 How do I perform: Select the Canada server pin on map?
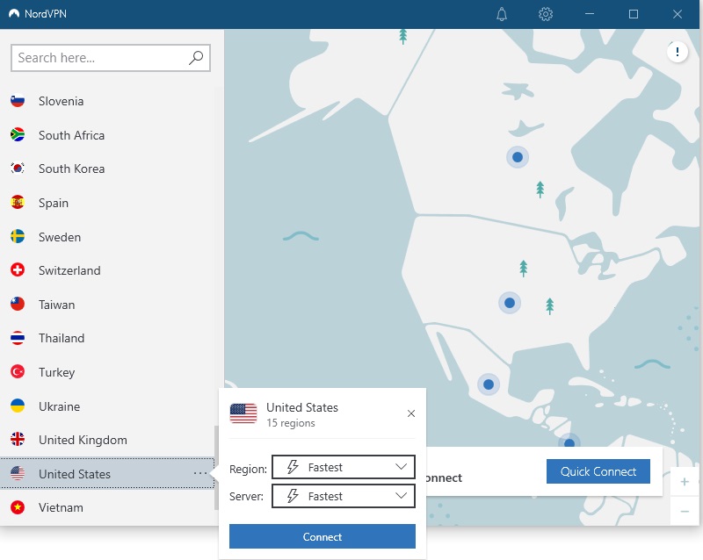pyautogui.click(x=518, y=157)
